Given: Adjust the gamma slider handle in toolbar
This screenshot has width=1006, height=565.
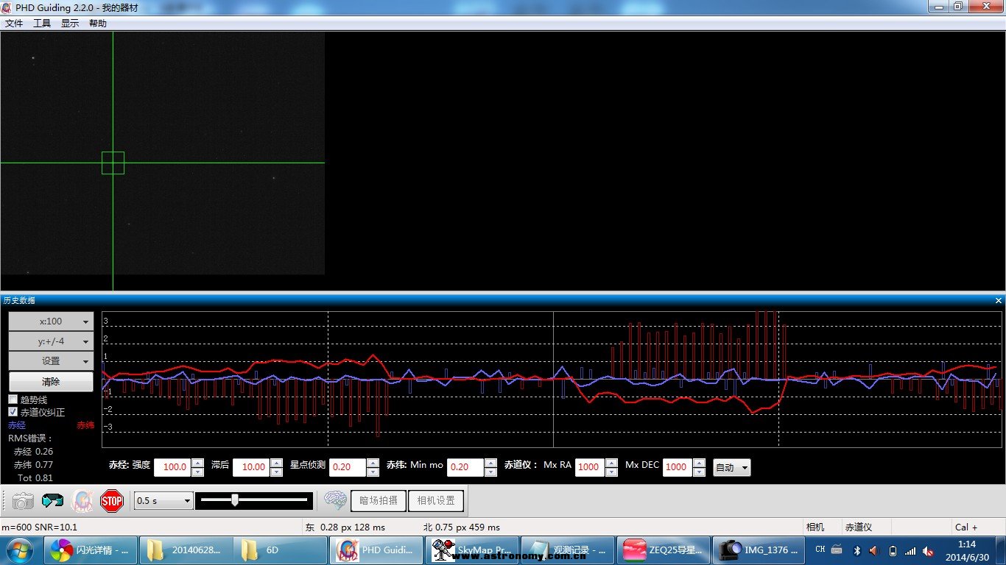Looking at the screenshot, I should pos(235,500).
